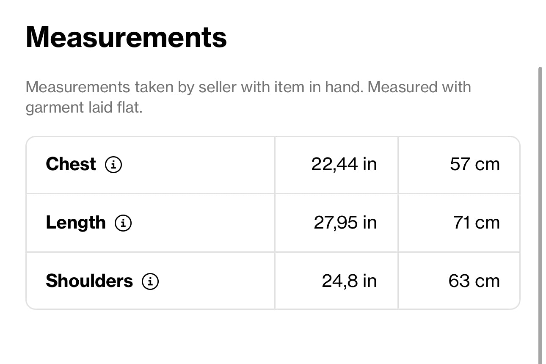
Task: Click the Chest row label
Action: tap(71, 164)
